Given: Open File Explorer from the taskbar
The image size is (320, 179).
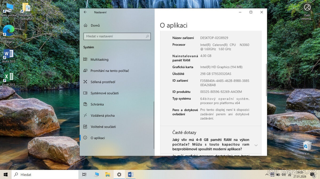Looking at the screenshot, I should 107,174.
